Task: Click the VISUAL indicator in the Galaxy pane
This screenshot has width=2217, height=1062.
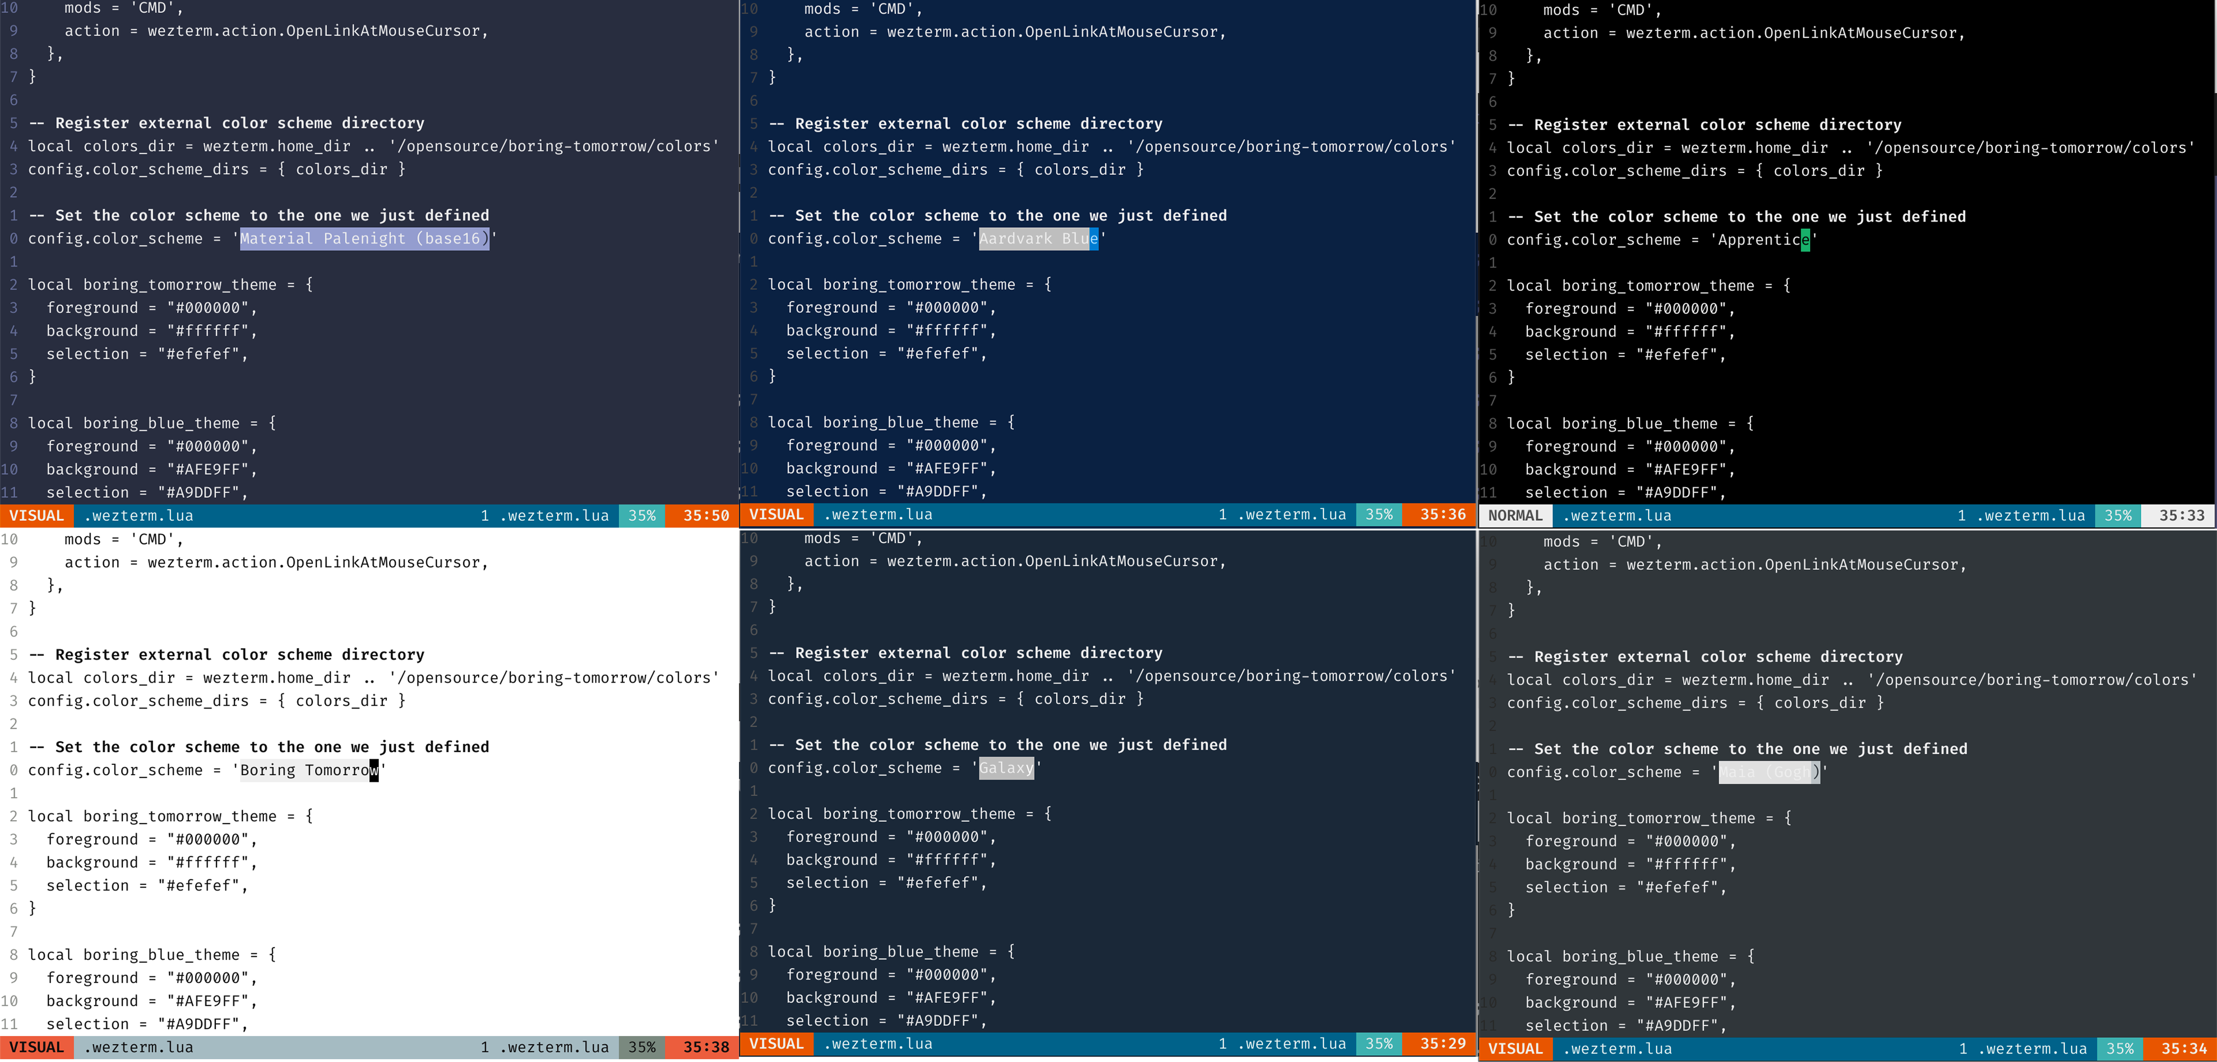Action: point(776,1044)
